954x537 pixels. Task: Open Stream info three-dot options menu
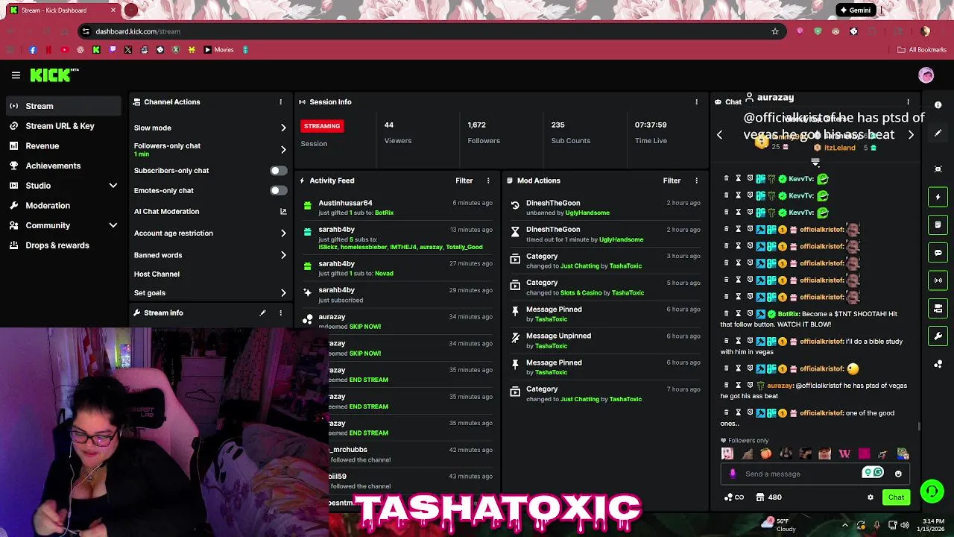point(281,313)
